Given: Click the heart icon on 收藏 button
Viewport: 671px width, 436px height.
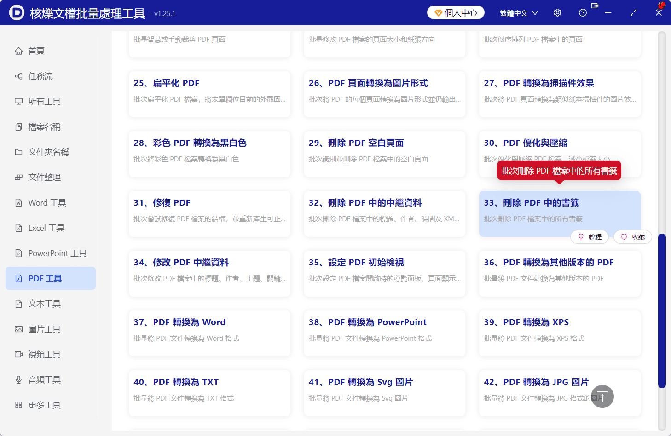Looking at the screenshot, I should point(624,237).
